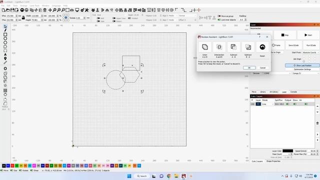The height and width of the screenshot is (180, 320).
Task: Open the File menu
Action: click(2, 5)
